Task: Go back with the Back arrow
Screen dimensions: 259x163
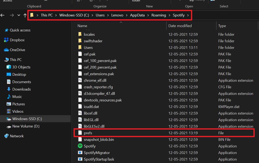Action: [x=3, y=15]
